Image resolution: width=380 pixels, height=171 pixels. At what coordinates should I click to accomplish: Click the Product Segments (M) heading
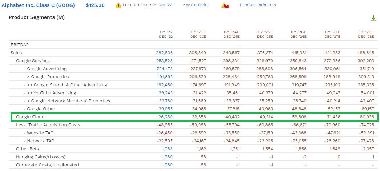[37, 17]
